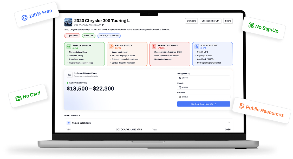This screenshot has height=159, width=293.
Task: Click the Clean Title badge
Action: (89, 36)
